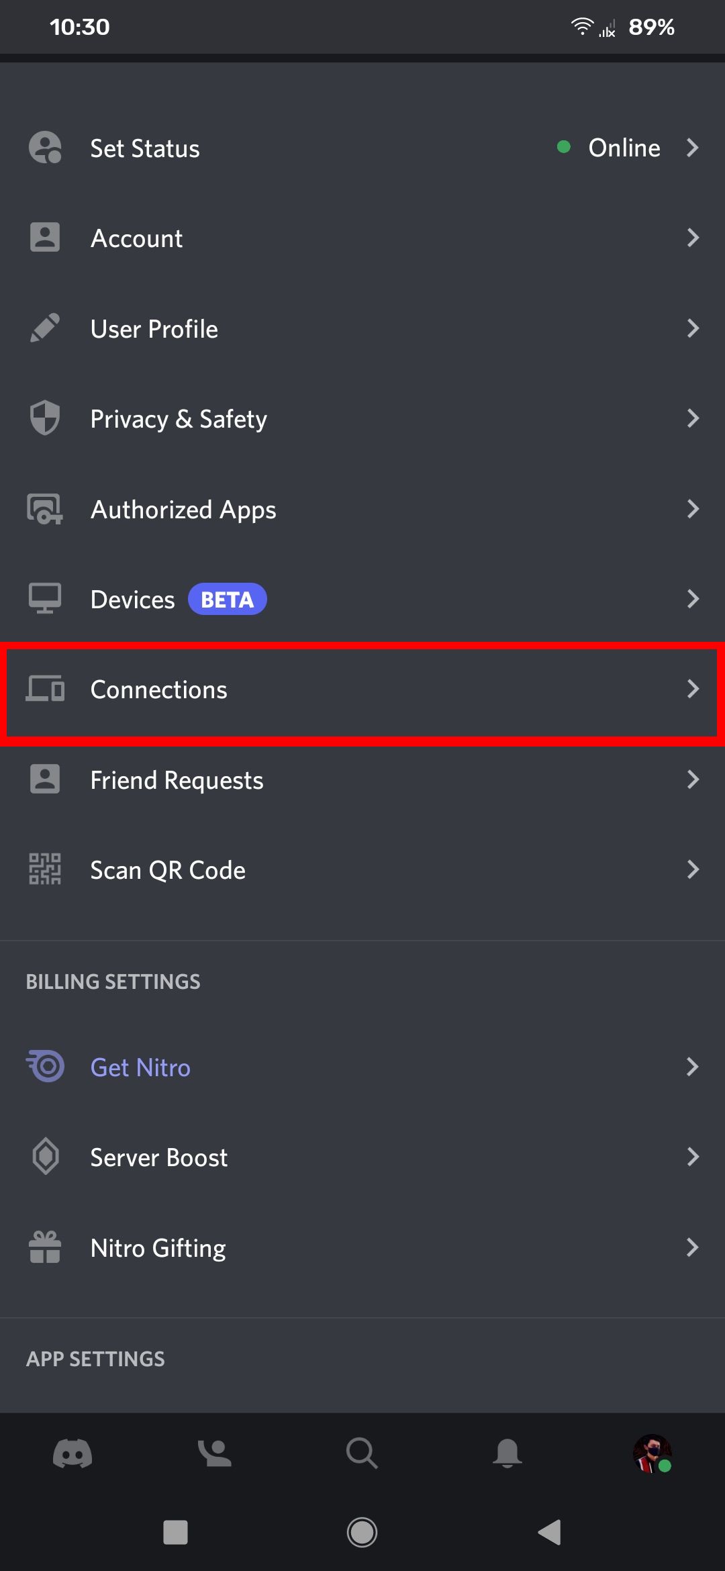Open the Friend Requests entry
The image size is (725, 1571).
pos(177,780)
